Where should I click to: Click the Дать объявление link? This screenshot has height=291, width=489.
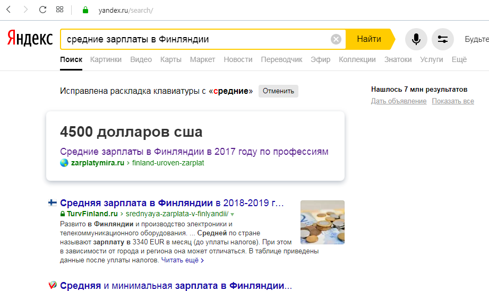[399, 101]
